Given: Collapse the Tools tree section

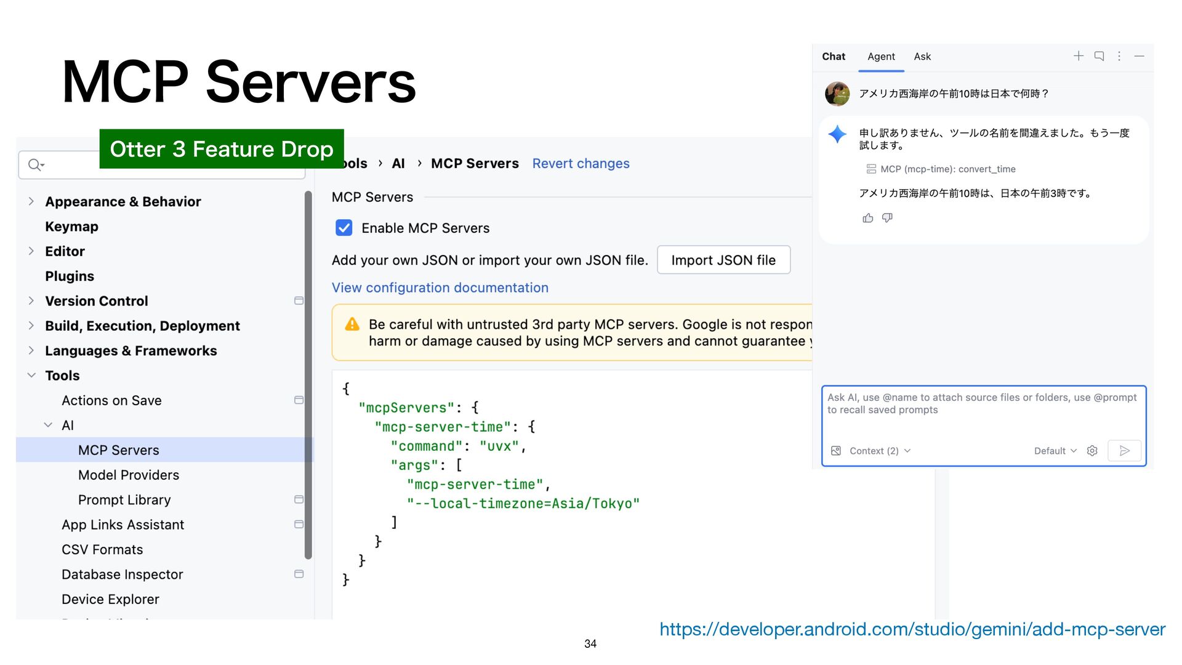Looking at the screenshot, I should click(x=31, y=375).
